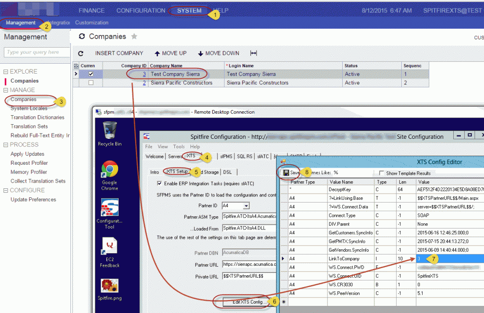Open Google Chrome desktop shortcut

click(110, 176)
